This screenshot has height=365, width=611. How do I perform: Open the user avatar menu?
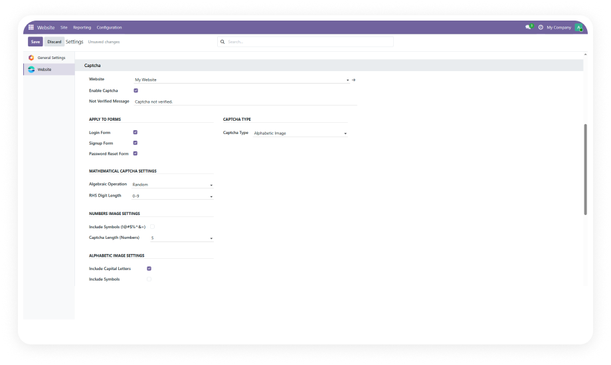point(578,28)
